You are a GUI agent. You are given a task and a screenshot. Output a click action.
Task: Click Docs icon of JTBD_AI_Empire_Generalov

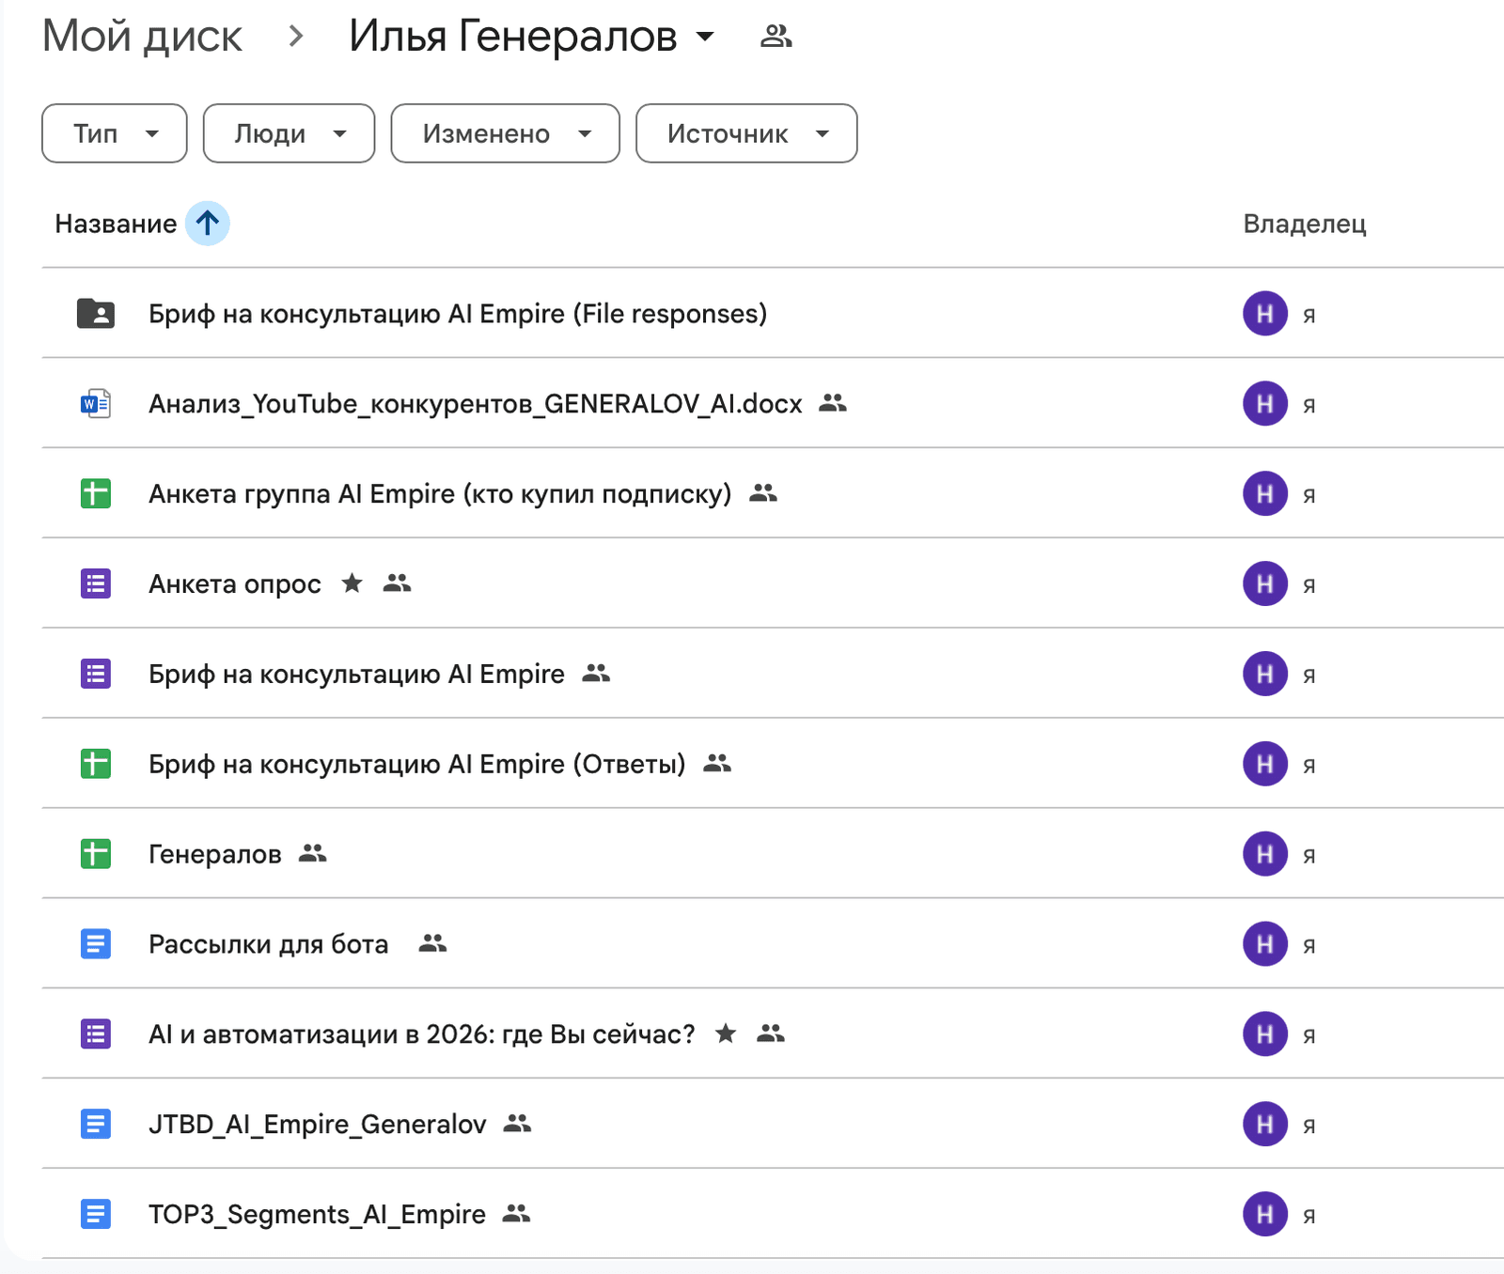tap(96, 1124)
